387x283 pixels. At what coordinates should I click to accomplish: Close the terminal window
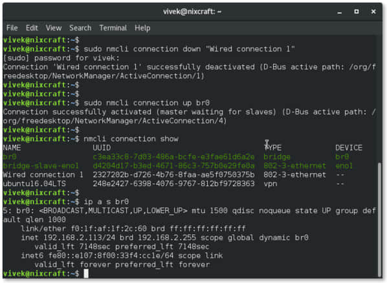pos(373,12)
